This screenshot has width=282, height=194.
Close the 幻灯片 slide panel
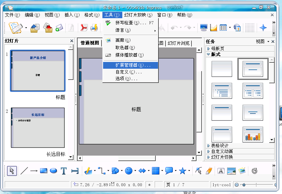click(71, 41)
